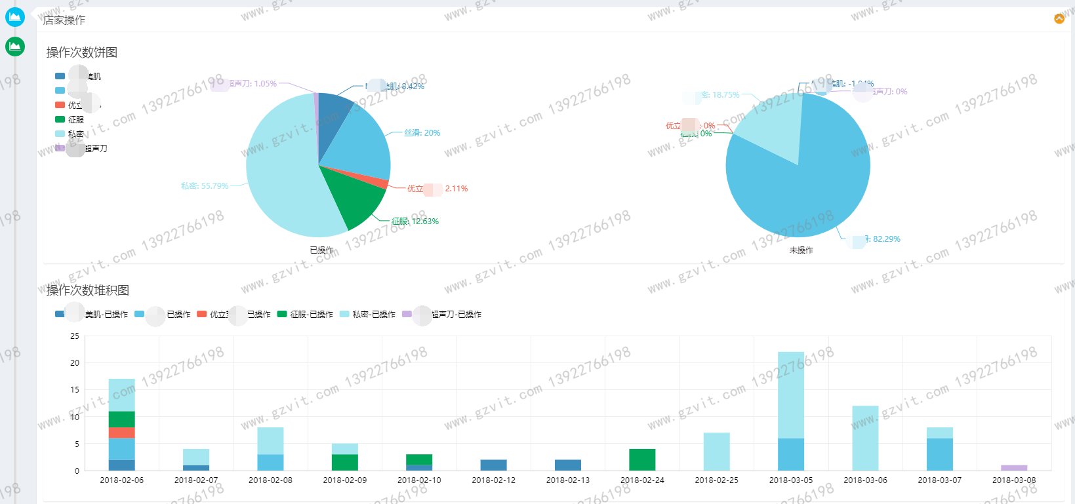Toggle light-blue second pie legend entry
The height and width of the screenshot is (504, 1075).
[71, 90]
